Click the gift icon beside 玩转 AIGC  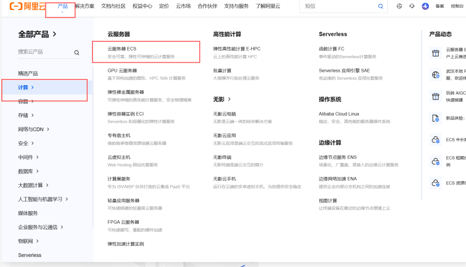pyautogui.click(x=436, y=96)
